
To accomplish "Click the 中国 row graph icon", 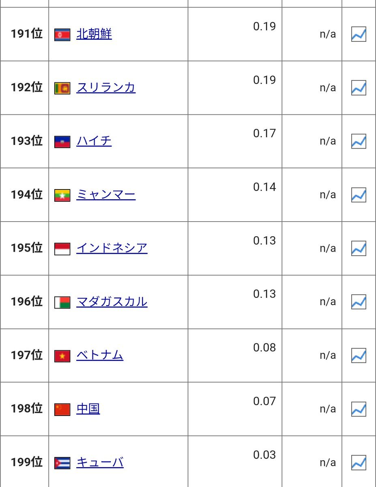I will coord(359,409).
